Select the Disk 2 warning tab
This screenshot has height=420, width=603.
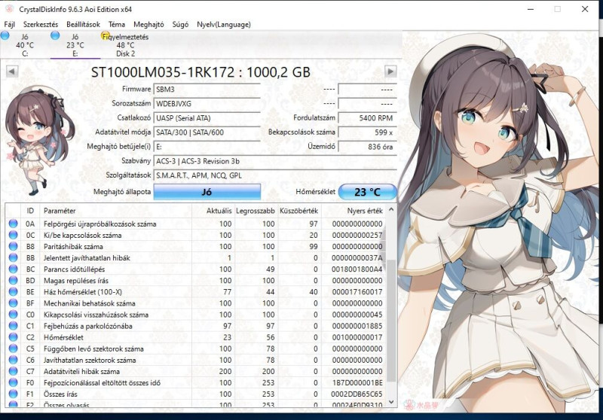point(126,45)
